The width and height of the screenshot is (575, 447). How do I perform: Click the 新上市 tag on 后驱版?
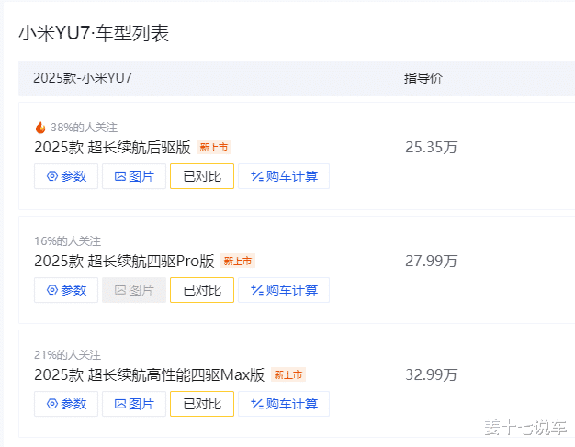tap(214, 147)
